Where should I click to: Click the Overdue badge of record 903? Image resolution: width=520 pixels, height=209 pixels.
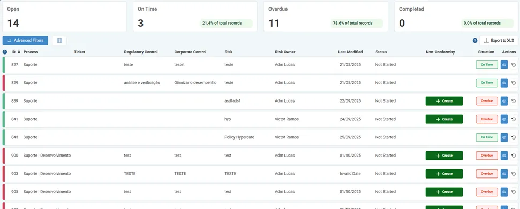tap(487, 174)
